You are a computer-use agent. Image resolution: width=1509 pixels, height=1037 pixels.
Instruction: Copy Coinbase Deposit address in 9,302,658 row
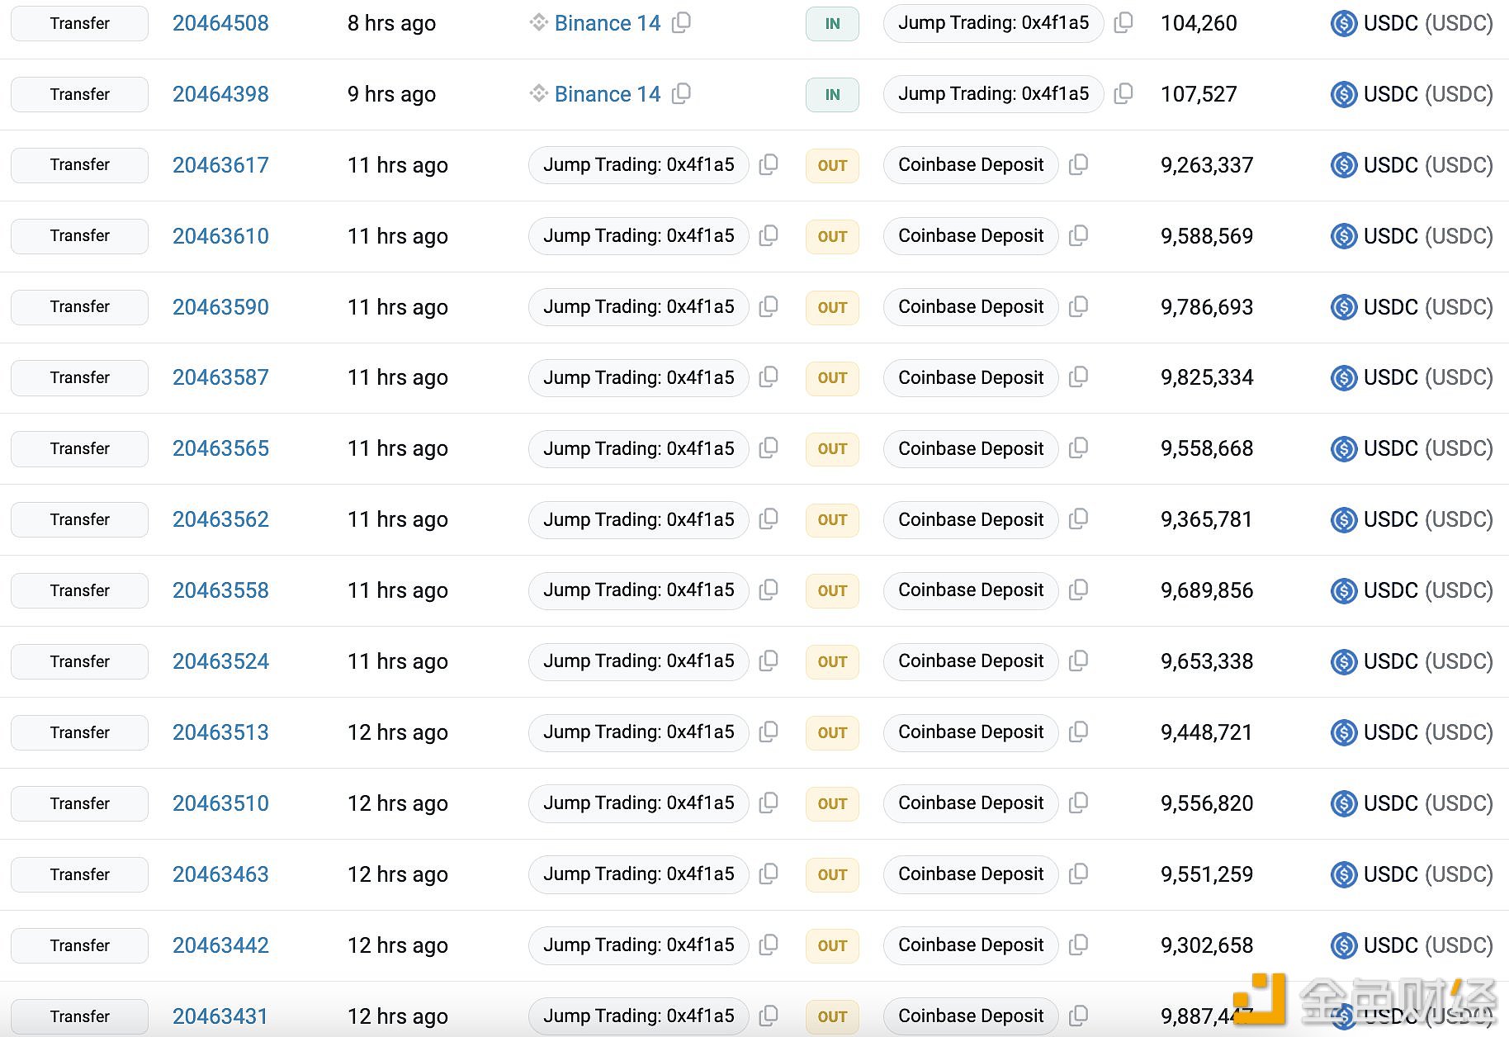pos(1078,945)
